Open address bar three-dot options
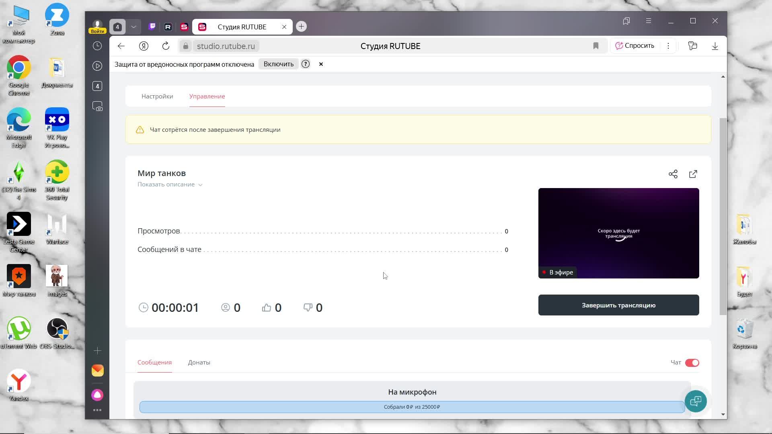 [668, 46]
